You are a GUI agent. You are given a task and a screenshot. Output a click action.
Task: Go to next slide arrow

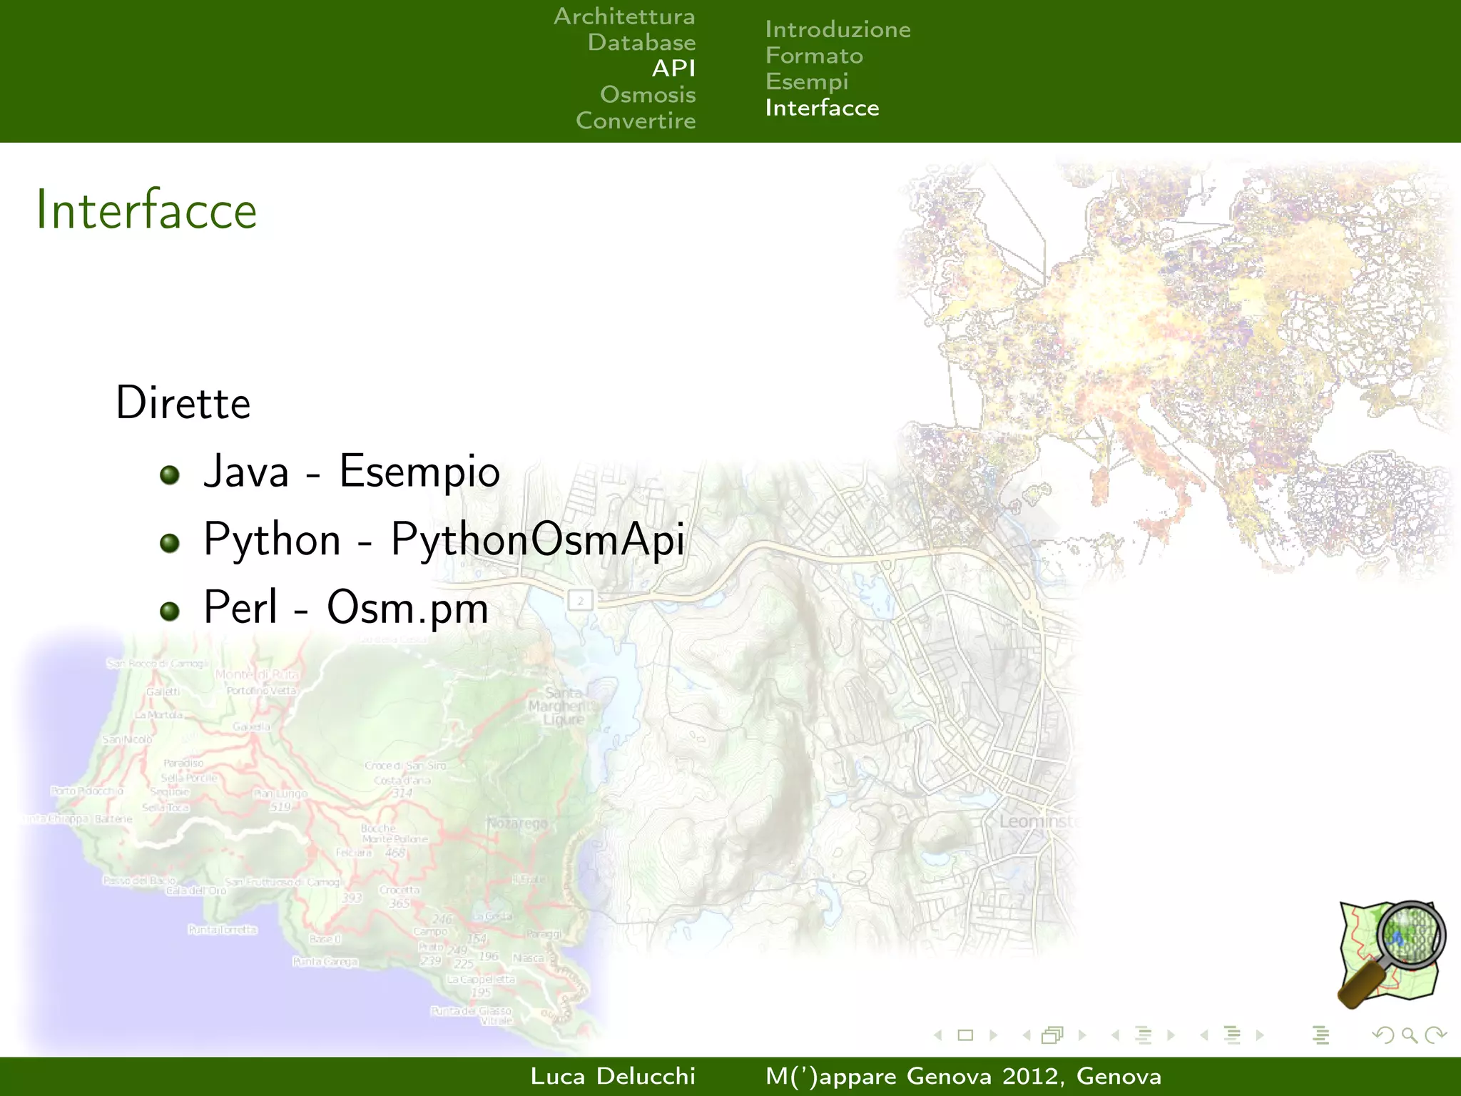click(993, 1035)
